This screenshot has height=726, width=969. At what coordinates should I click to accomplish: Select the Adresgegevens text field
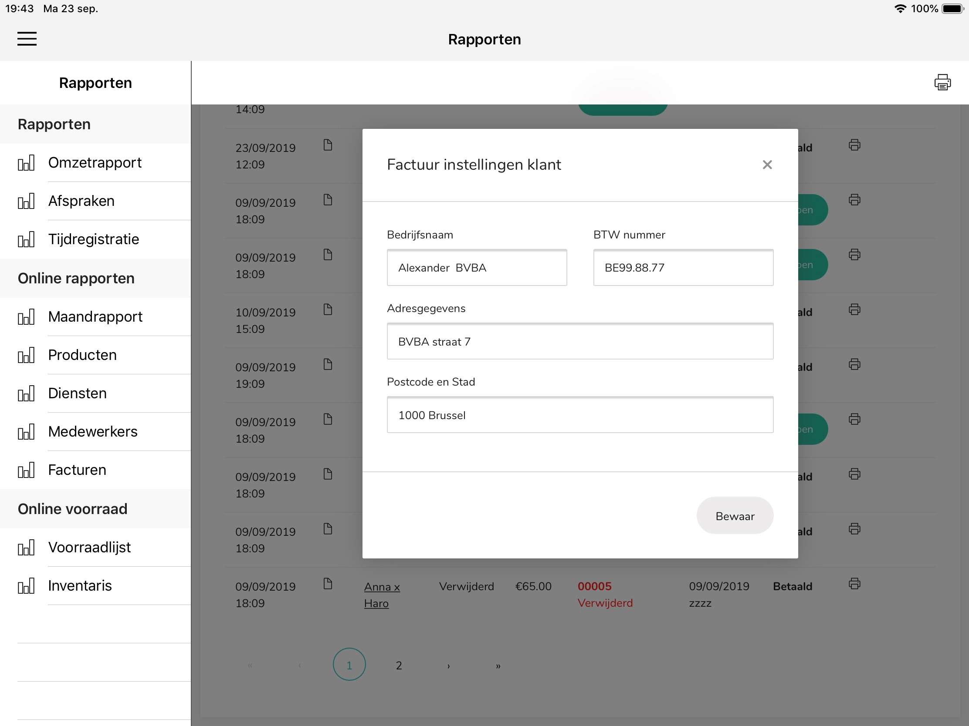point(579,341)
